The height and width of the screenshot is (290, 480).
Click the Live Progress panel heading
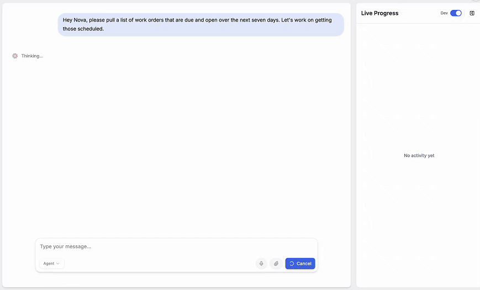(x=379, y=13)
